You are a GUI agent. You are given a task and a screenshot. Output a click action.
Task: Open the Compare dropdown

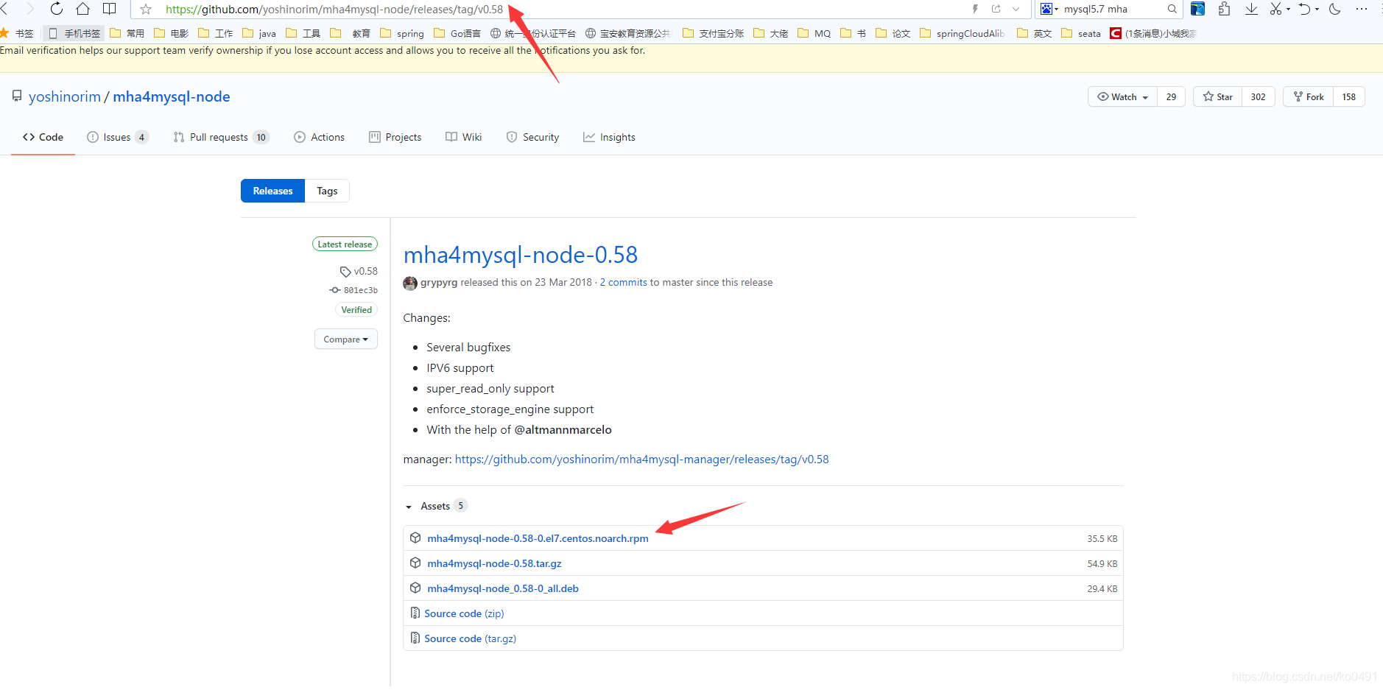345,339
